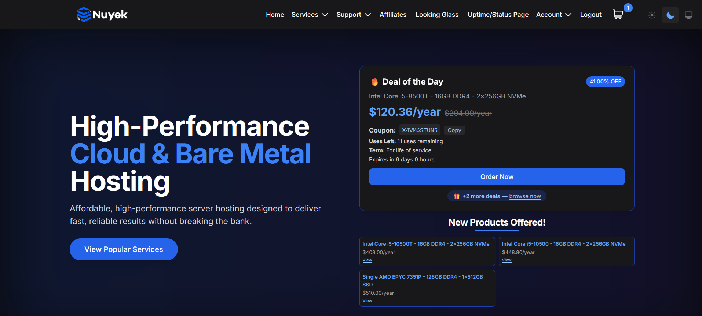Screen dimensions: 702x316
Task: Click browse now link
Action: [x=525, y=196]
